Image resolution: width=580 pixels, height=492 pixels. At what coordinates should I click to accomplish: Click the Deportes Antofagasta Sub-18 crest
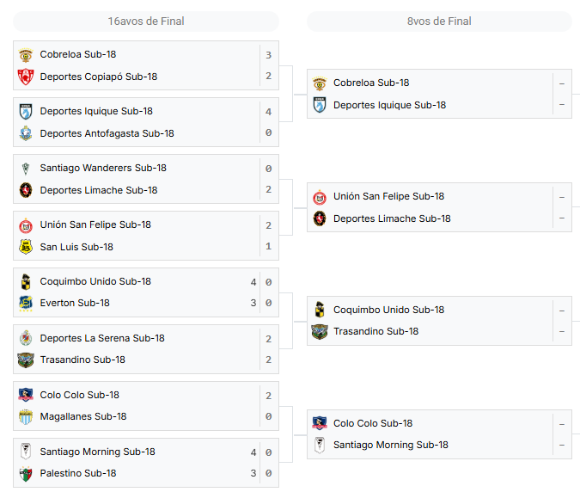26,133
